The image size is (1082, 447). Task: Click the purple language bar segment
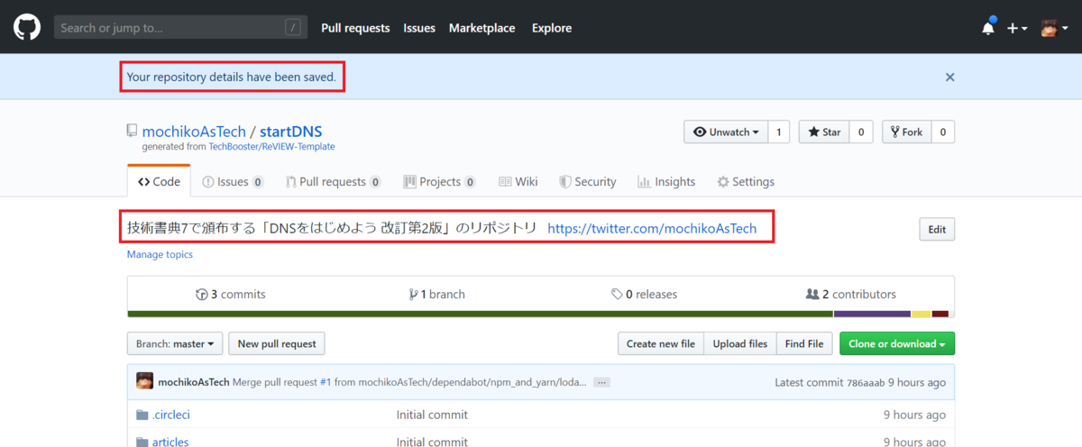click(872, 314)
